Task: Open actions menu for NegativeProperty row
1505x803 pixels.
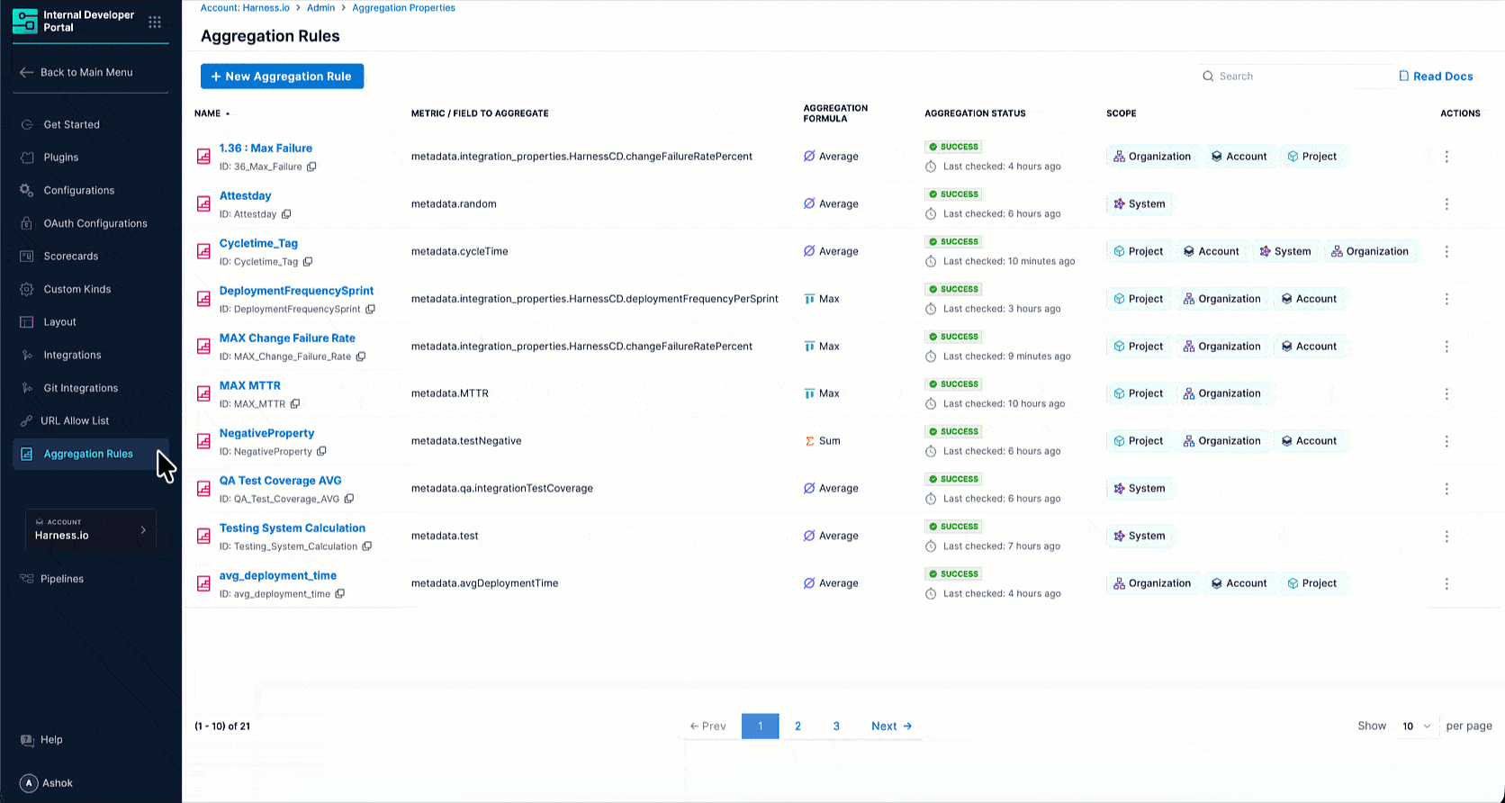Action: click(1446, 441)
